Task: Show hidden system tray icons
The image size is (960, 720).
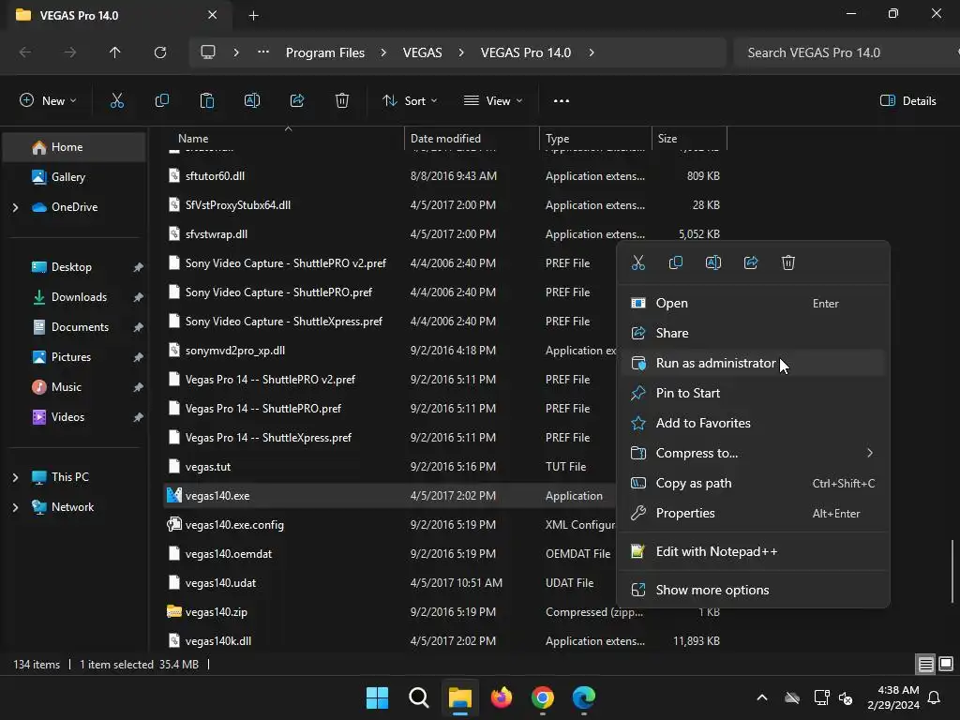Action: coord(762,697)
